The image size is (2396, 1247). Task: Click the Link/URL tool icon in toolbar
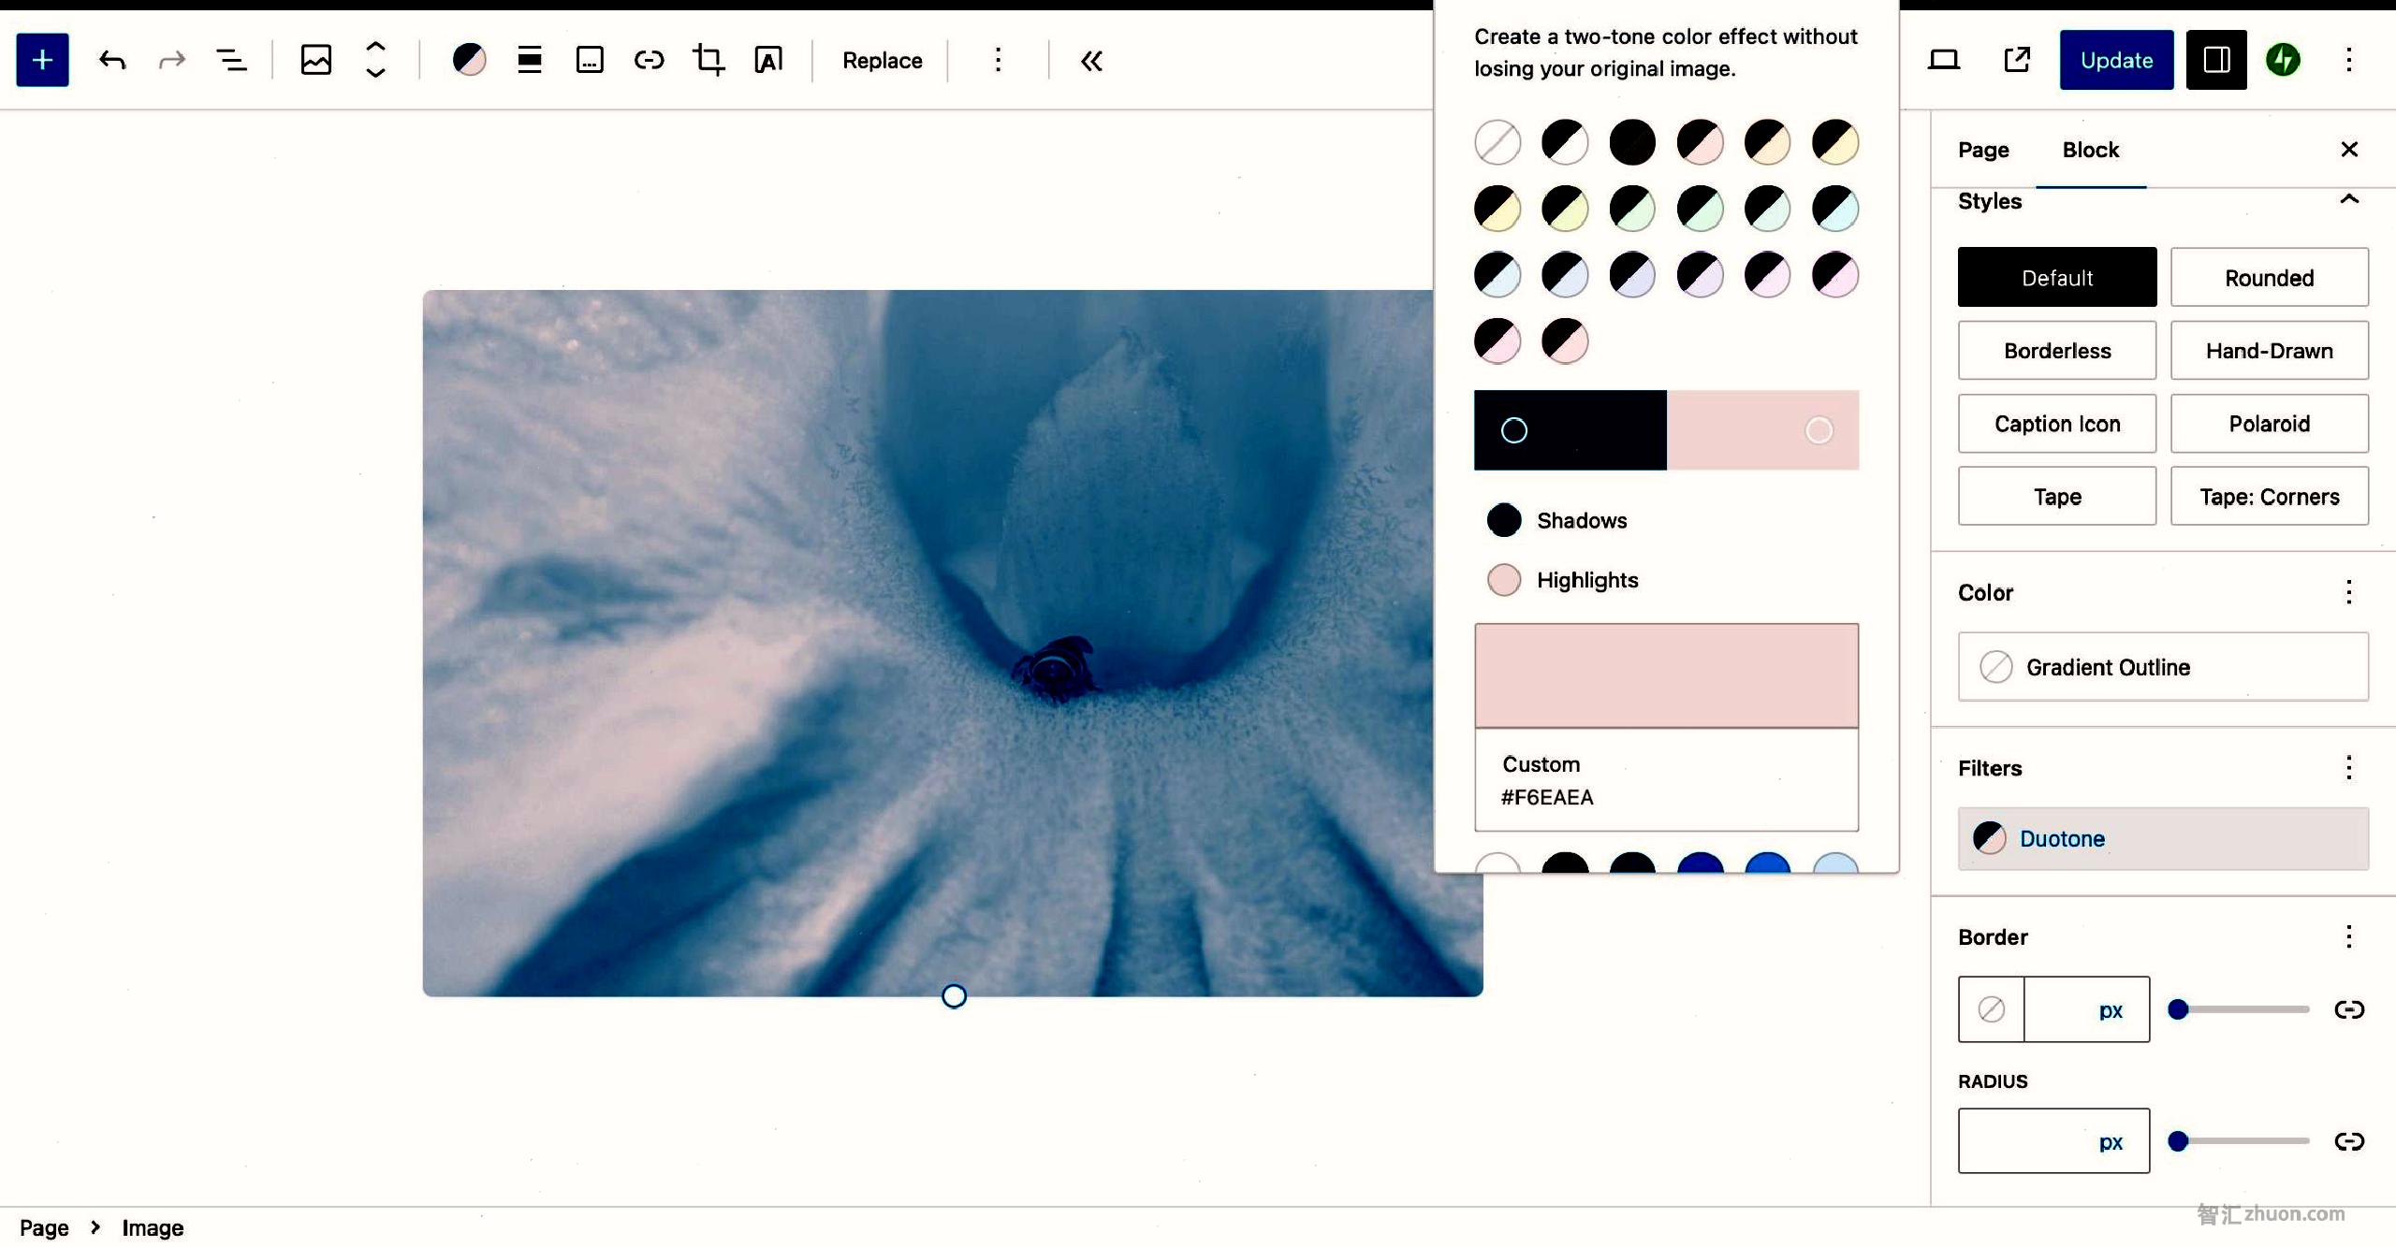tap(647, 60)
